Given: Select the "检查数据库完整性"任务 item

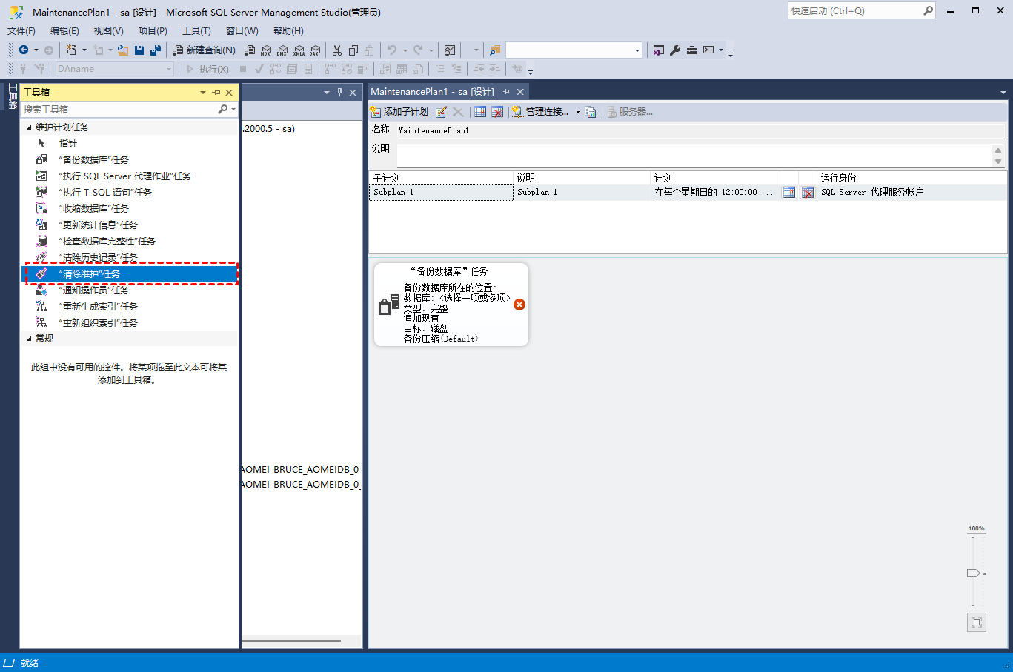Looking at the screenshot, I should point(130,242).
